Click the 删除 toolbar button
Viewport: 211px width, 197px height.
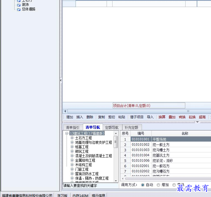coord(90,117)
